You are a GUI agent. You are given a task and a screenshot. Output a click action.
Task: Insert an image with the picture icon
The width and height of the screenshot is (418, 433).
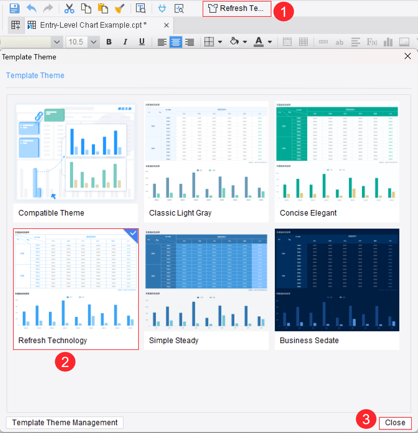pyautogui.click(x=404, y=42)
